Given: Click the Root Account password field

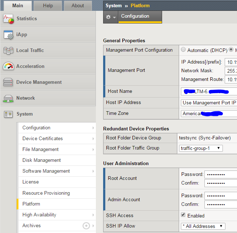Looking at the screenshot, I should coord(220,174).
